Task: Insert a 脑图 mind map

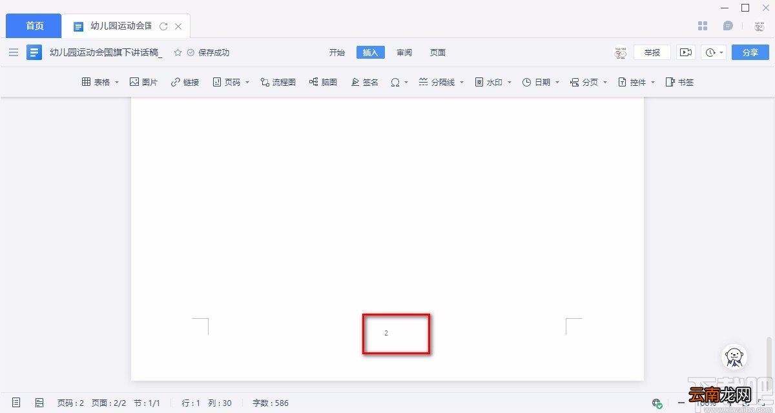Action: [323, 82]
